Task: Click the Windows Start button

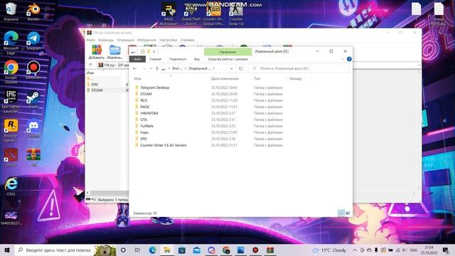Action: click(7, 250)
